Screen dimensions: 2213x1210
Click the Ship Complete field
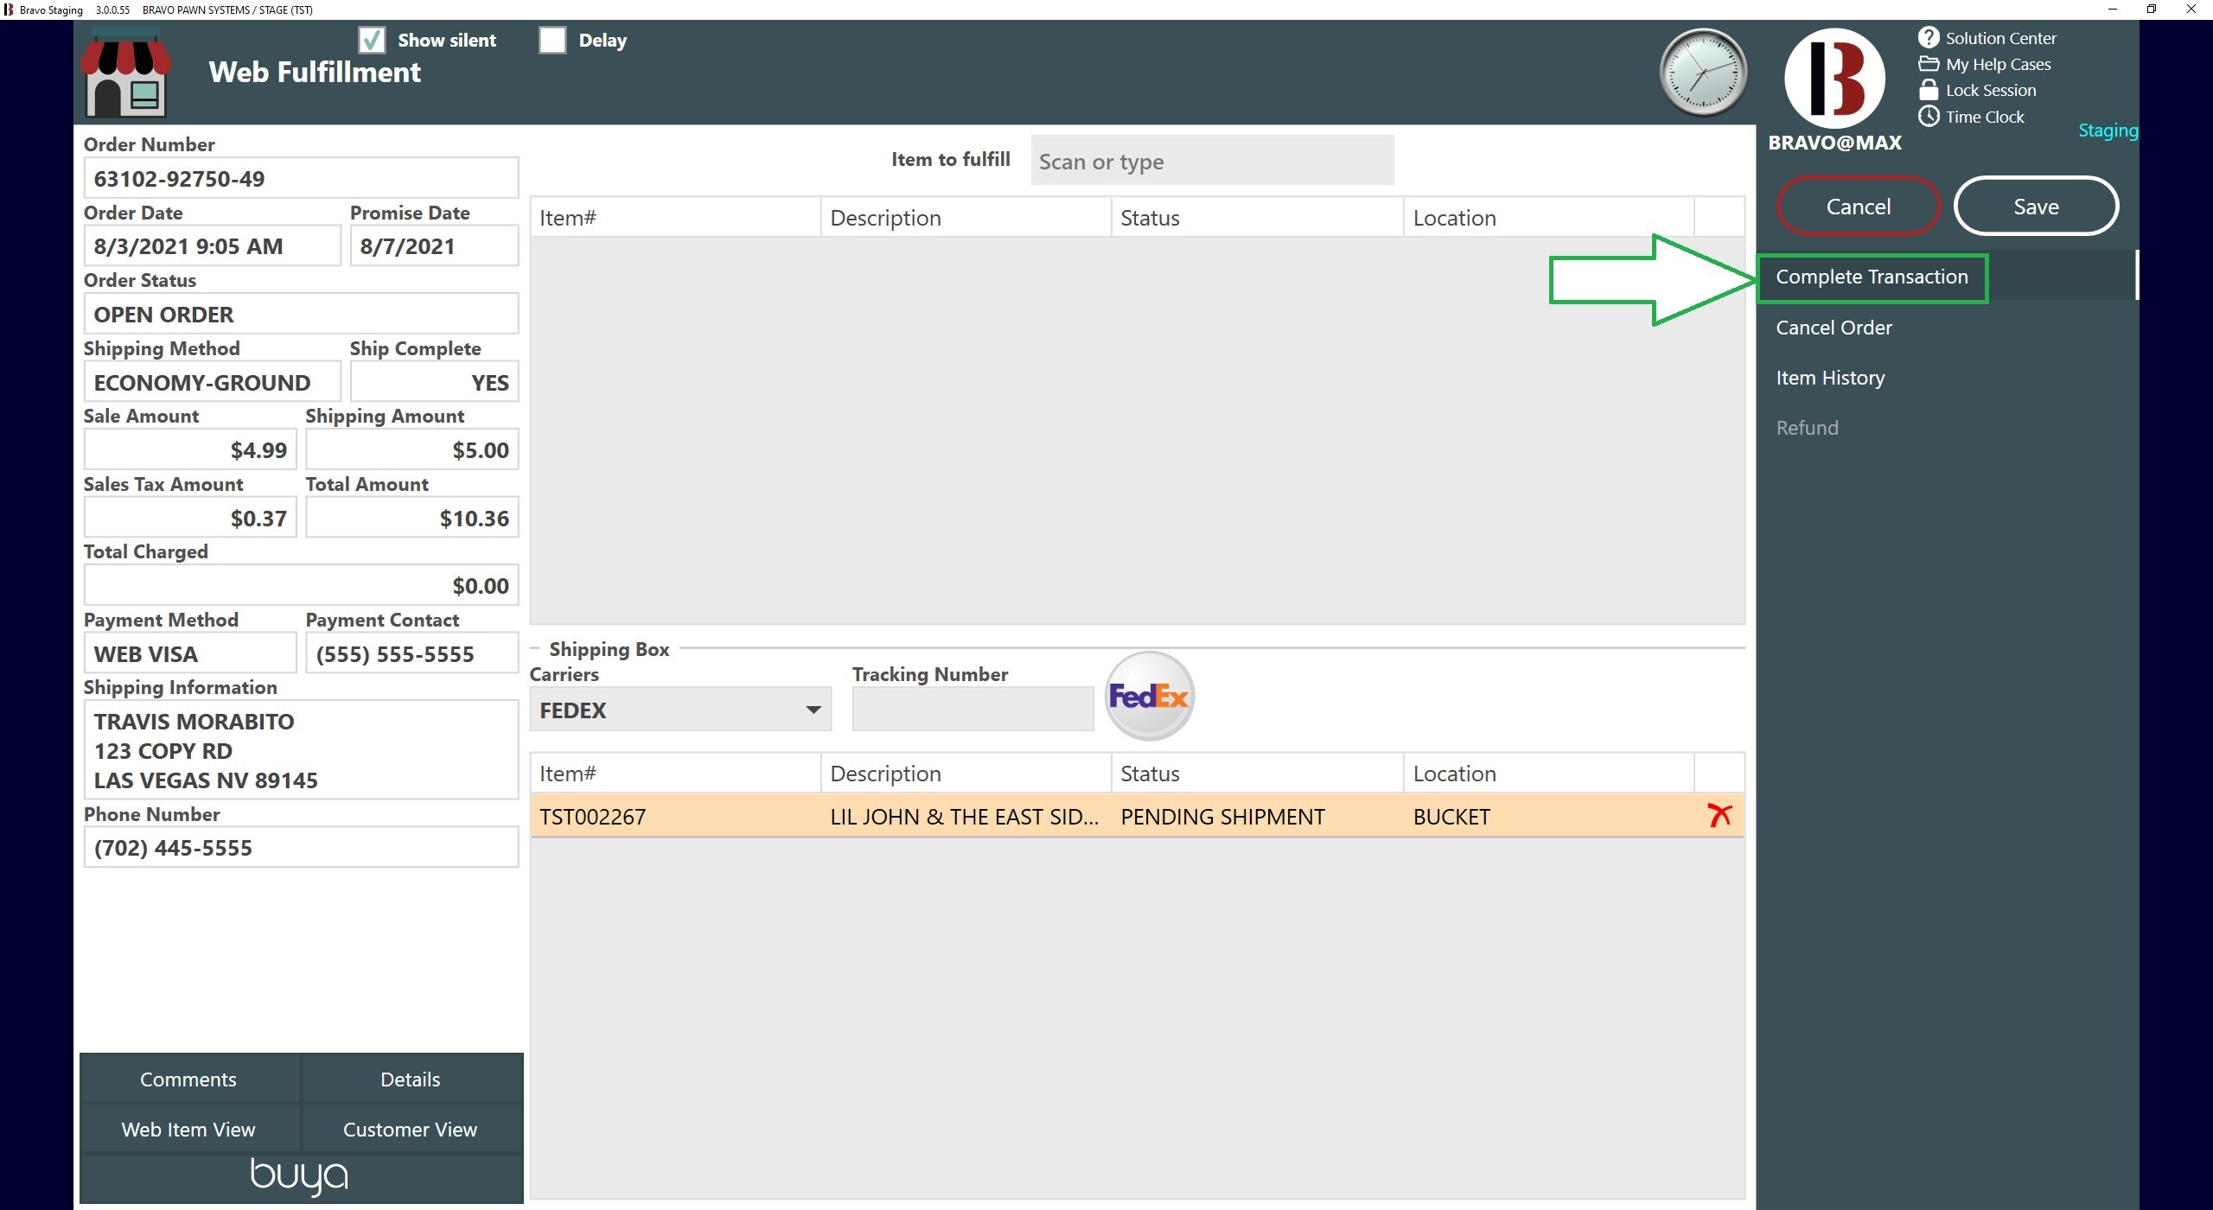click(434, 382)
